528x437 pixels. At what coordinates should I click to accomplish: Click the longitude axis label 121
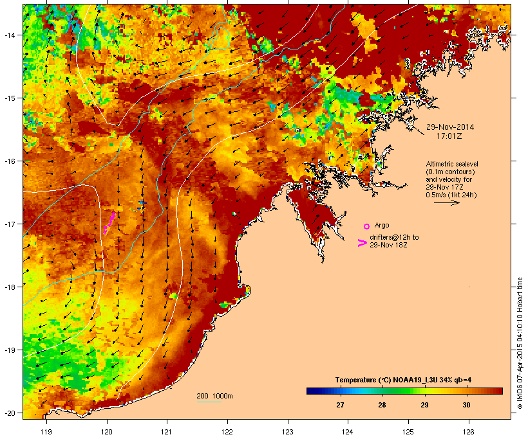167,432
